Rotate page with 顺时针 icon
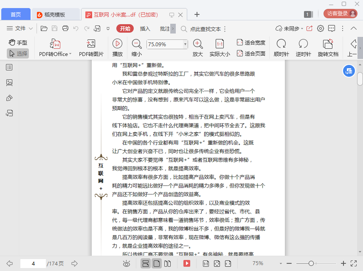This screenshot has width=363, height=271. pos(281,44)
